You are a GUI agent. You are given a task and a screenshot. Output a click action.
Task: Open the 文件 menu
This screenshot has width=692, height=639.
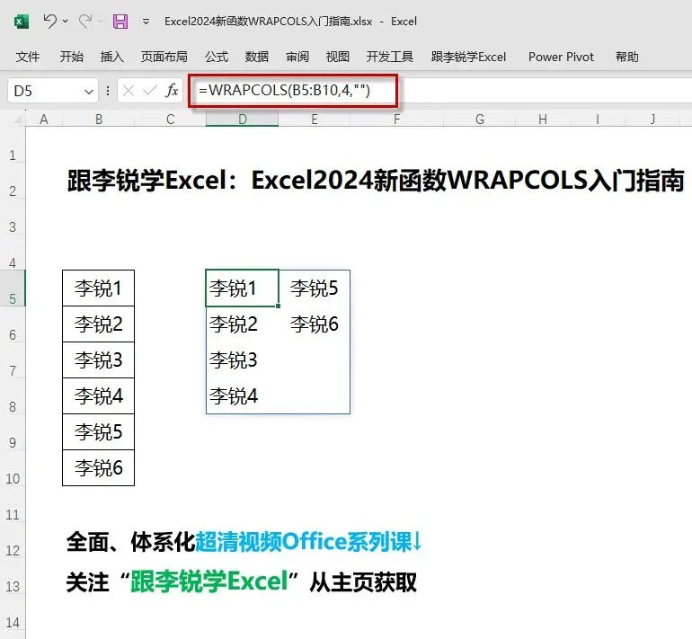(27, 57)
